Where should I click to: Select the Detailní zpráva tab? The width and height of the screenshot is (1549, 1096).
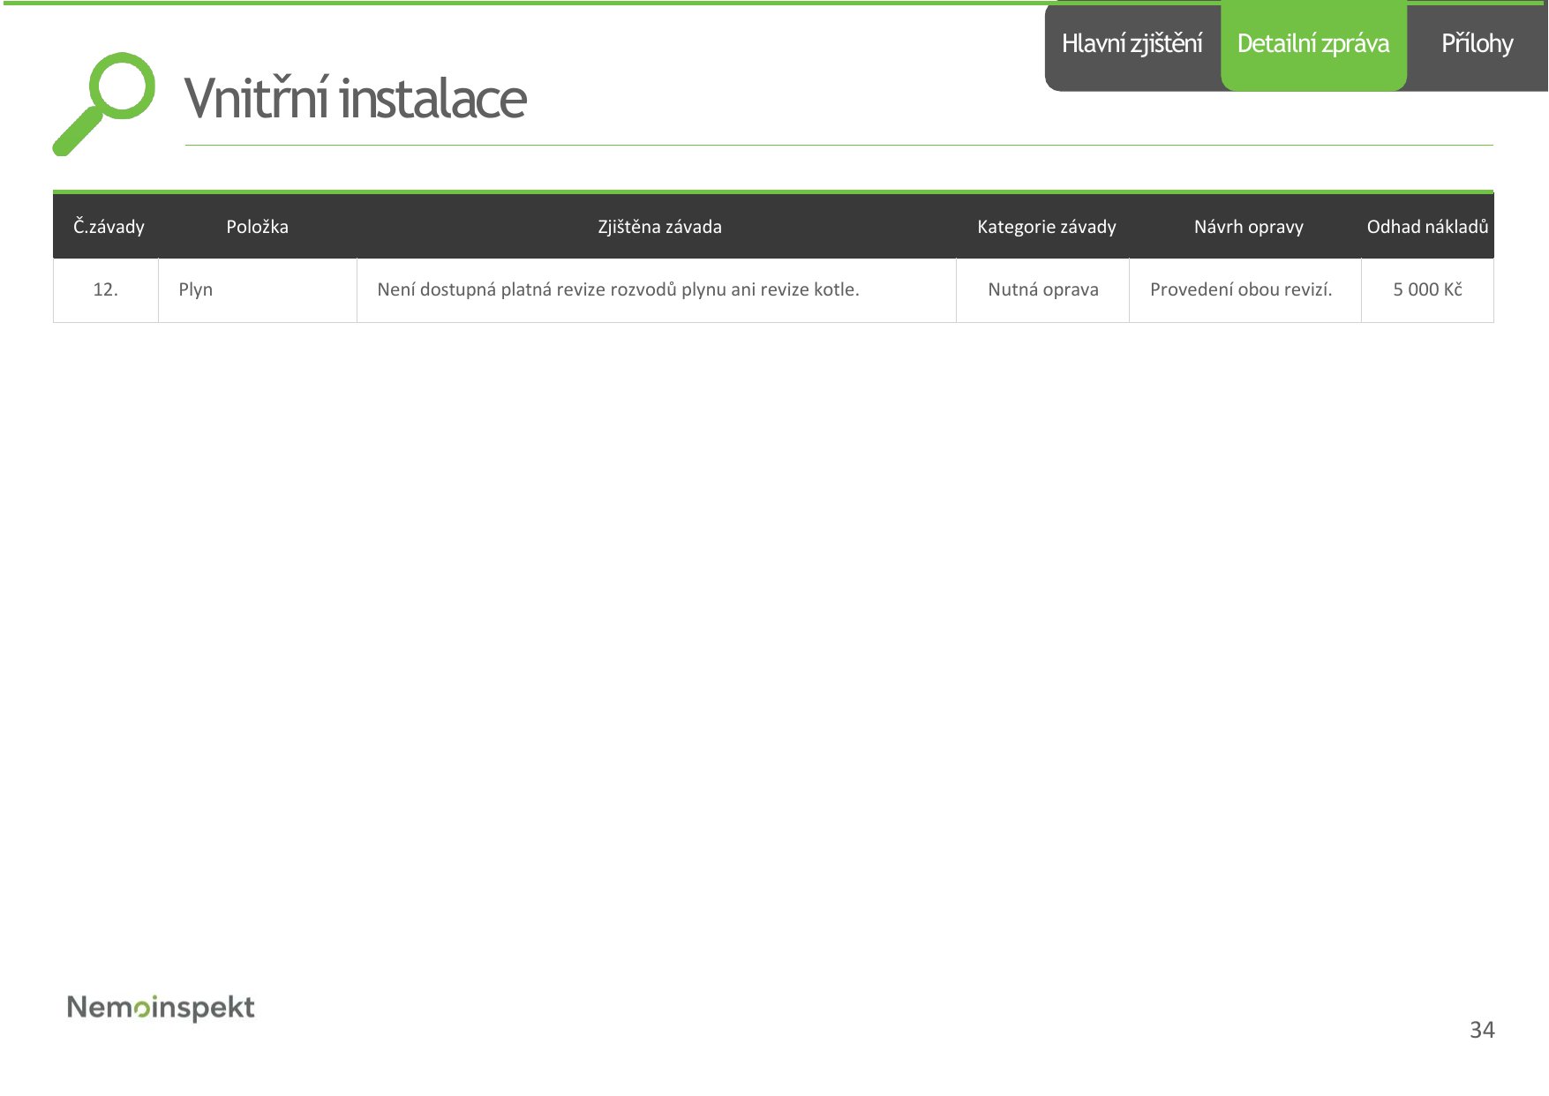click(1313, 44)
